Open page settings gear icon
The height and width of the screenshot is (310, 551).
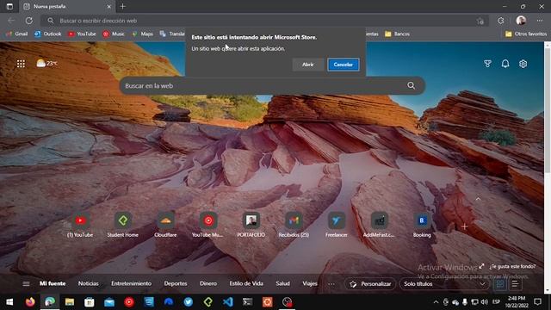click(x=523, y=64)
